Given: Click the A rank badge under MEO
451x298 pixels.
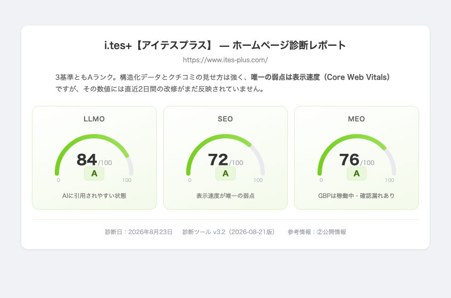Looking at the screenshot, I should pos(357,173).
